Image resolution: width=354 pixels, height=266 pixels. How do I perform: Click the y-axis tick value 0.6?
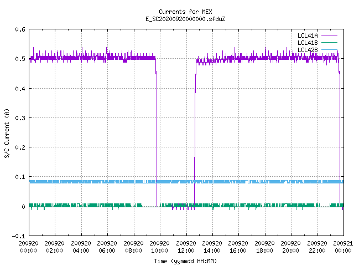pos(20,29)
